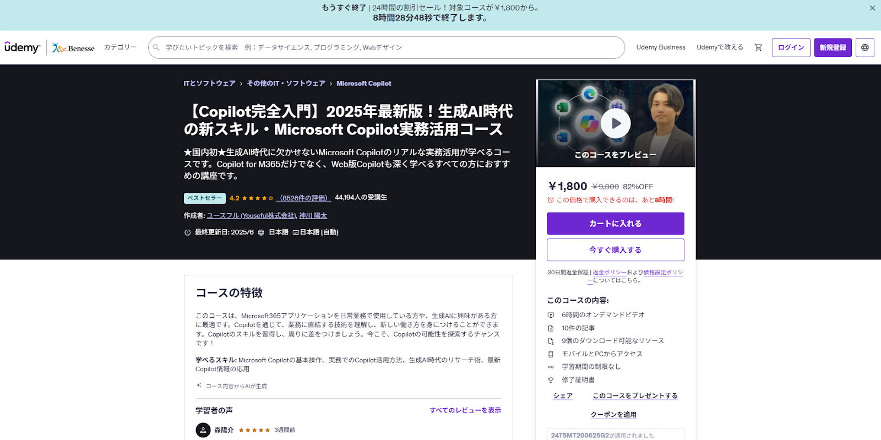Open the 価格設定ポリシー link

coord(663,273)
